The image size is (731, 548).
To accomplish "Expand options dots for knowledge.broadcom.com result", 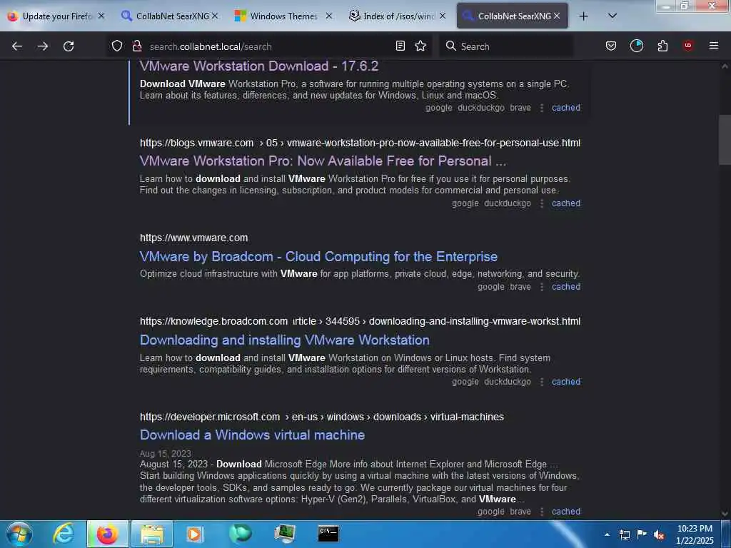I will point(541,382).
